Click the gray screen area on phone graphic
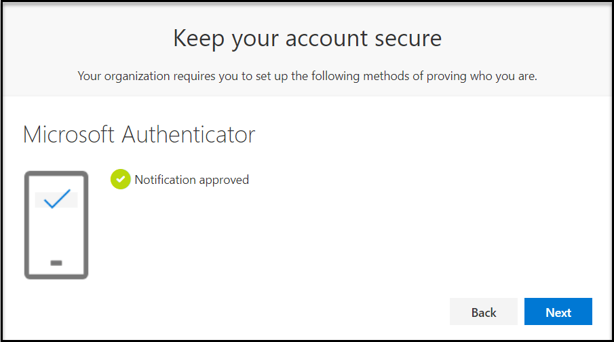The height and width of the screenshot is (342, 614). [x=41, y=199]
